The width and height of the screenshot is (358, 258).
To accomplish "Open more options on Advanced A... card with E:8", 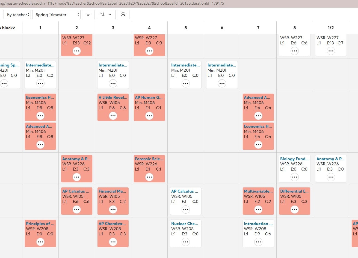I will (x=40, y=145).
